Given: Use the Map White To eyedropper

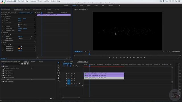Looking at the screenshot, I should (21, 48).
